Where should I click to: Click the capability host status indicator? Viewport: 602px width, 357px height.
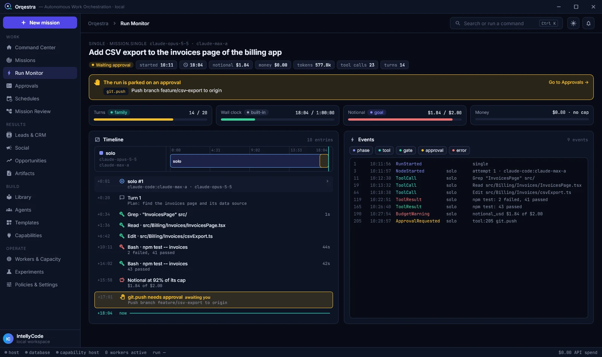point(78,352)
